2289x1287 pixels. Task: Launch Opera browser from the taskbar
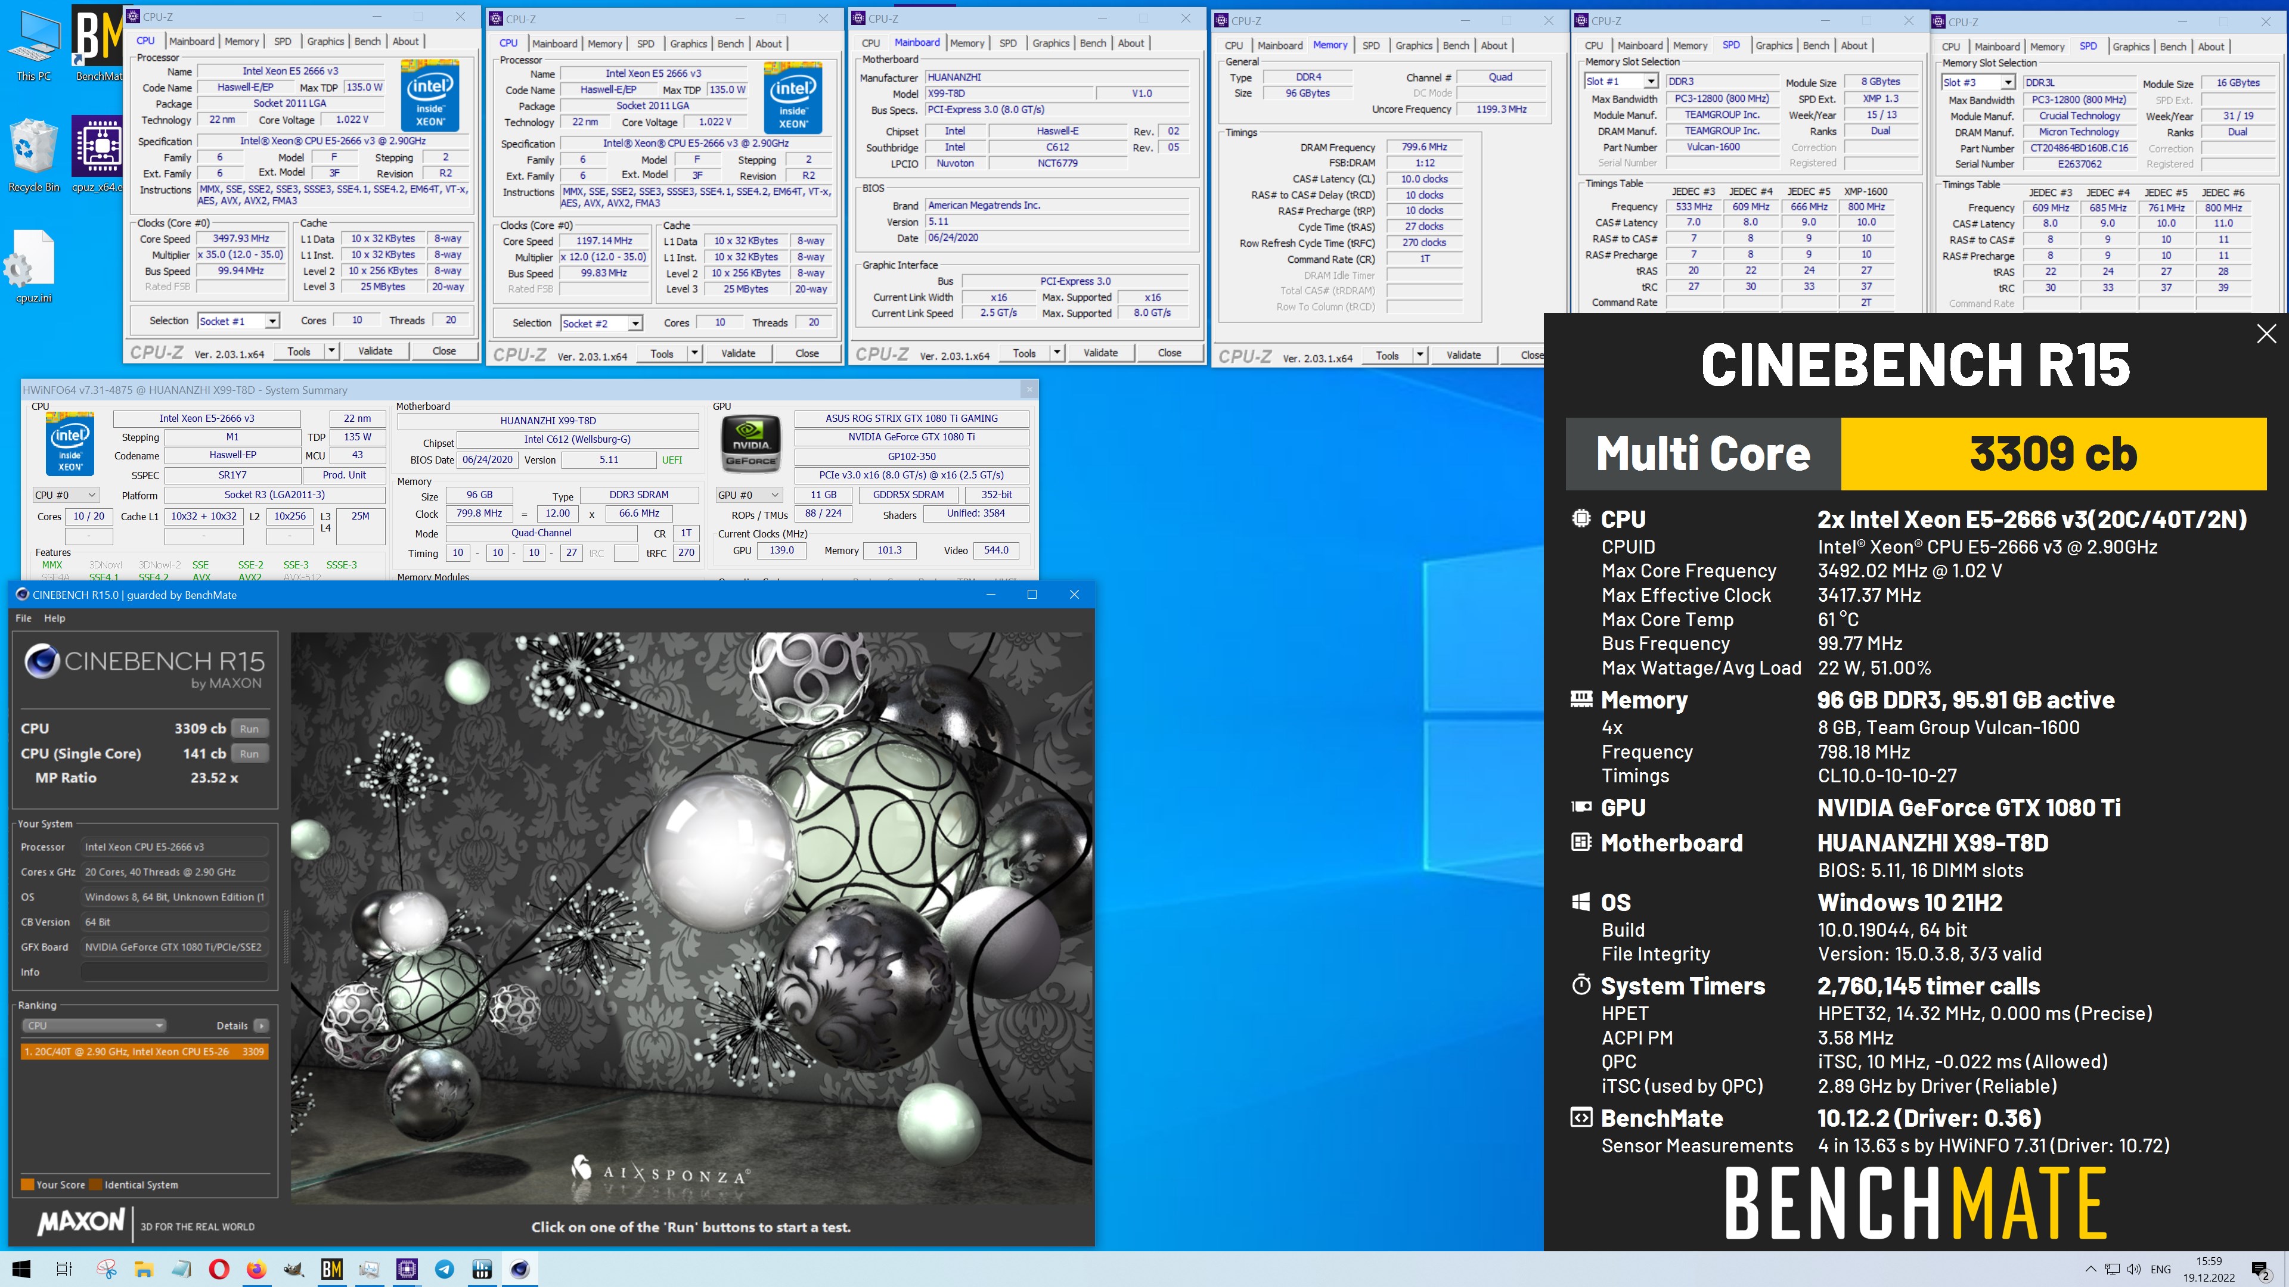tap(219, 1269)
